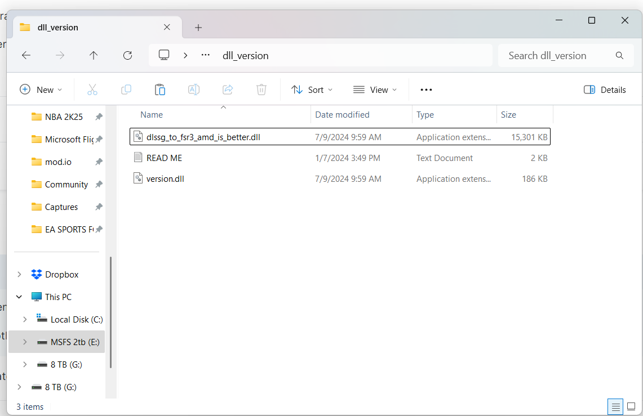Open Community pinned folder
This screenshot has height=416, width=643.
tap(66, 184)
